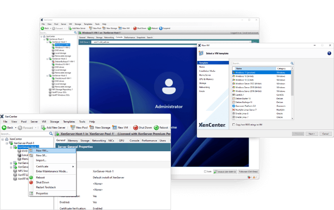Choose Enter Maintenance Mode... from context menu

(x=52, y=171)
